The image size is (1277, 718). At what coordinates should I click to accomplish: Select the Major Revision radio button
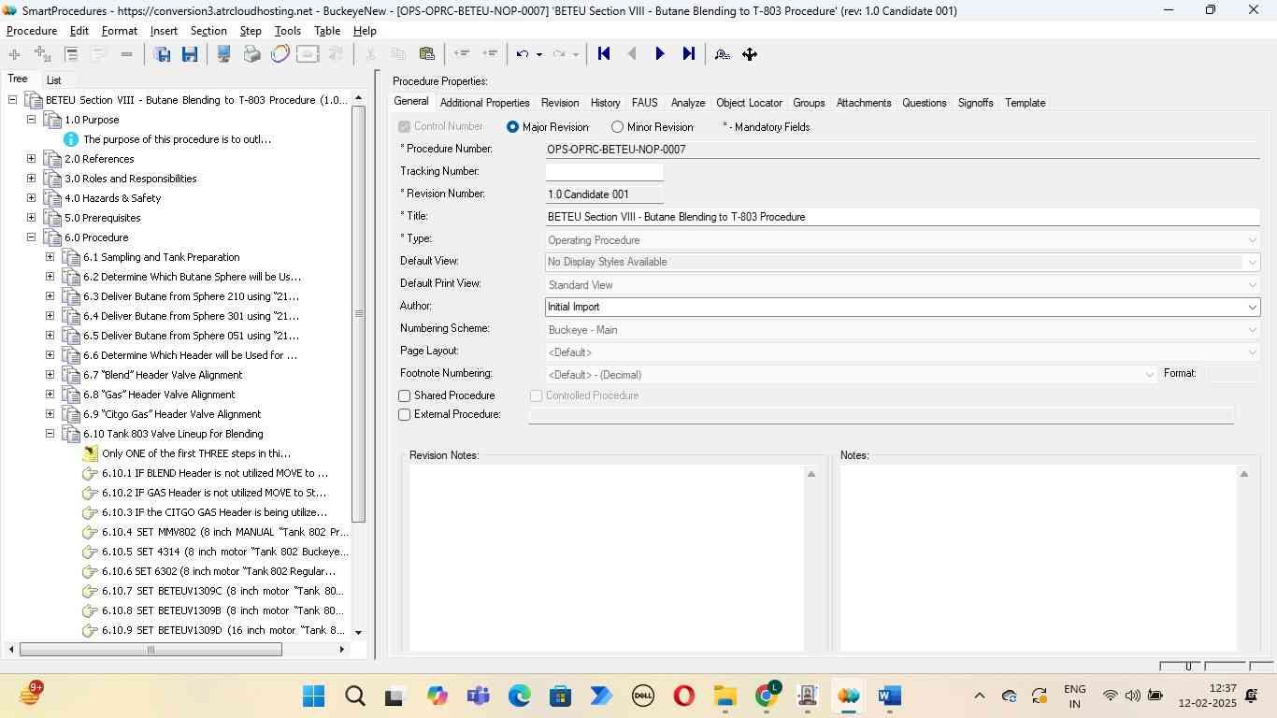point(512,127)
